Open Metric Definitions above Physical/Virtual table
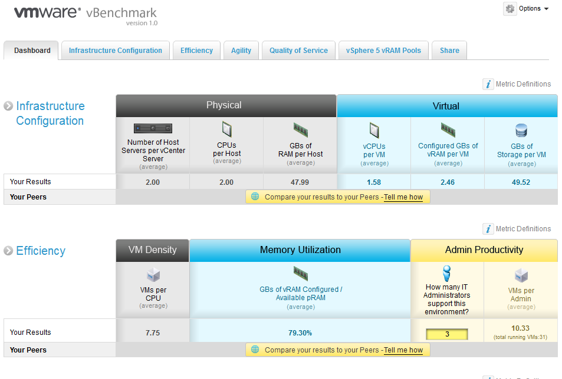The width and height of the screenshot is (562, 379). tap(523, 84)
